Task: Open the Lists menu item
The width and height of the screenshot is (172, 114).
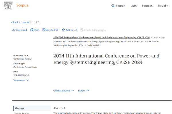Action: click(x=134, y=6)
